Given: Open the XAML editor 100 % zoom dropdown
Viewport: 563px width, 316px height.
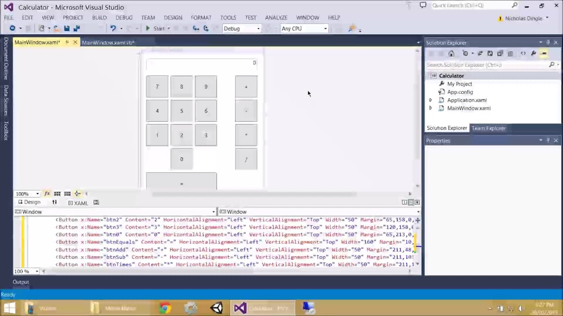Looking at the screenshot, I should (37, 271).
